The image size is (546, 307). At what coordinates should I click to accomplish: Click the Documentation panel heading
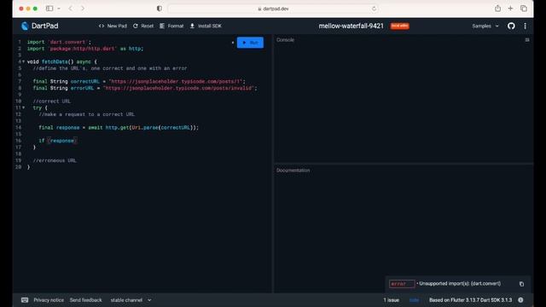tap(293, 171)
